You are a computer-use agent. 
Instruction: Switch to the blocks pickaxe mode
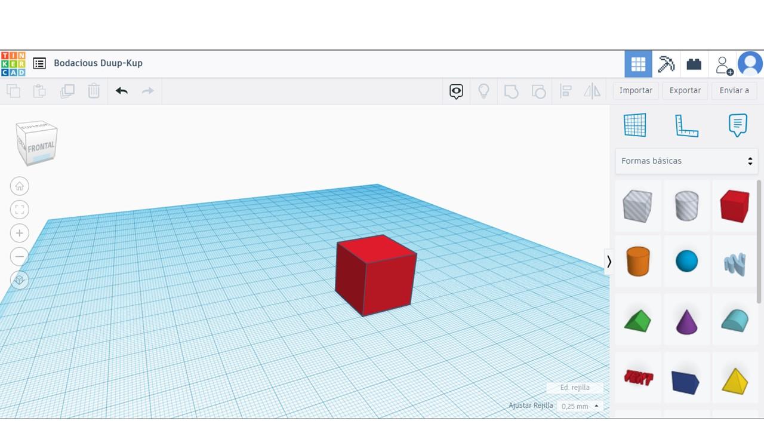666,64
